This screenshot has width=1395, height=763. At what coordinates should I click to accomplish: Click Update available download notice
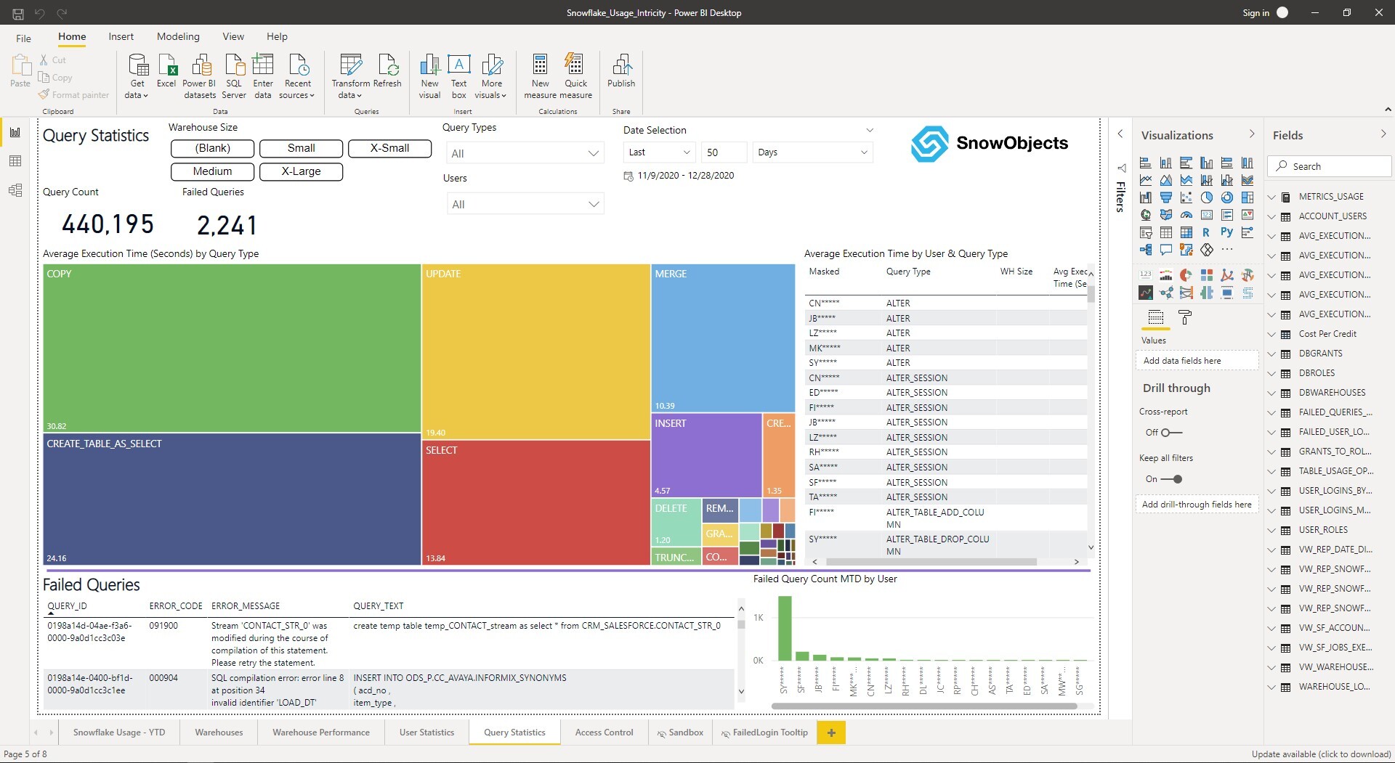click(x=1321, y=754)
